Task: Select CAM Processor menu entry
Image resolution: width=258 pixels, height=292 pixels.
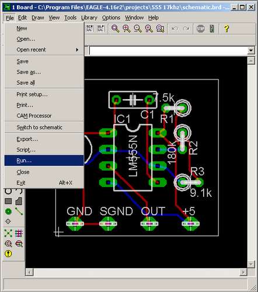Action: point(44,116)
